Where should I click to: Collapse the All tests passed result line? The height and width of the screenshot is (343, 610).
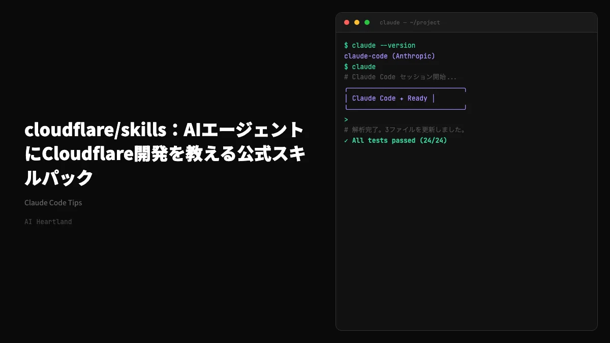[396, 140]
